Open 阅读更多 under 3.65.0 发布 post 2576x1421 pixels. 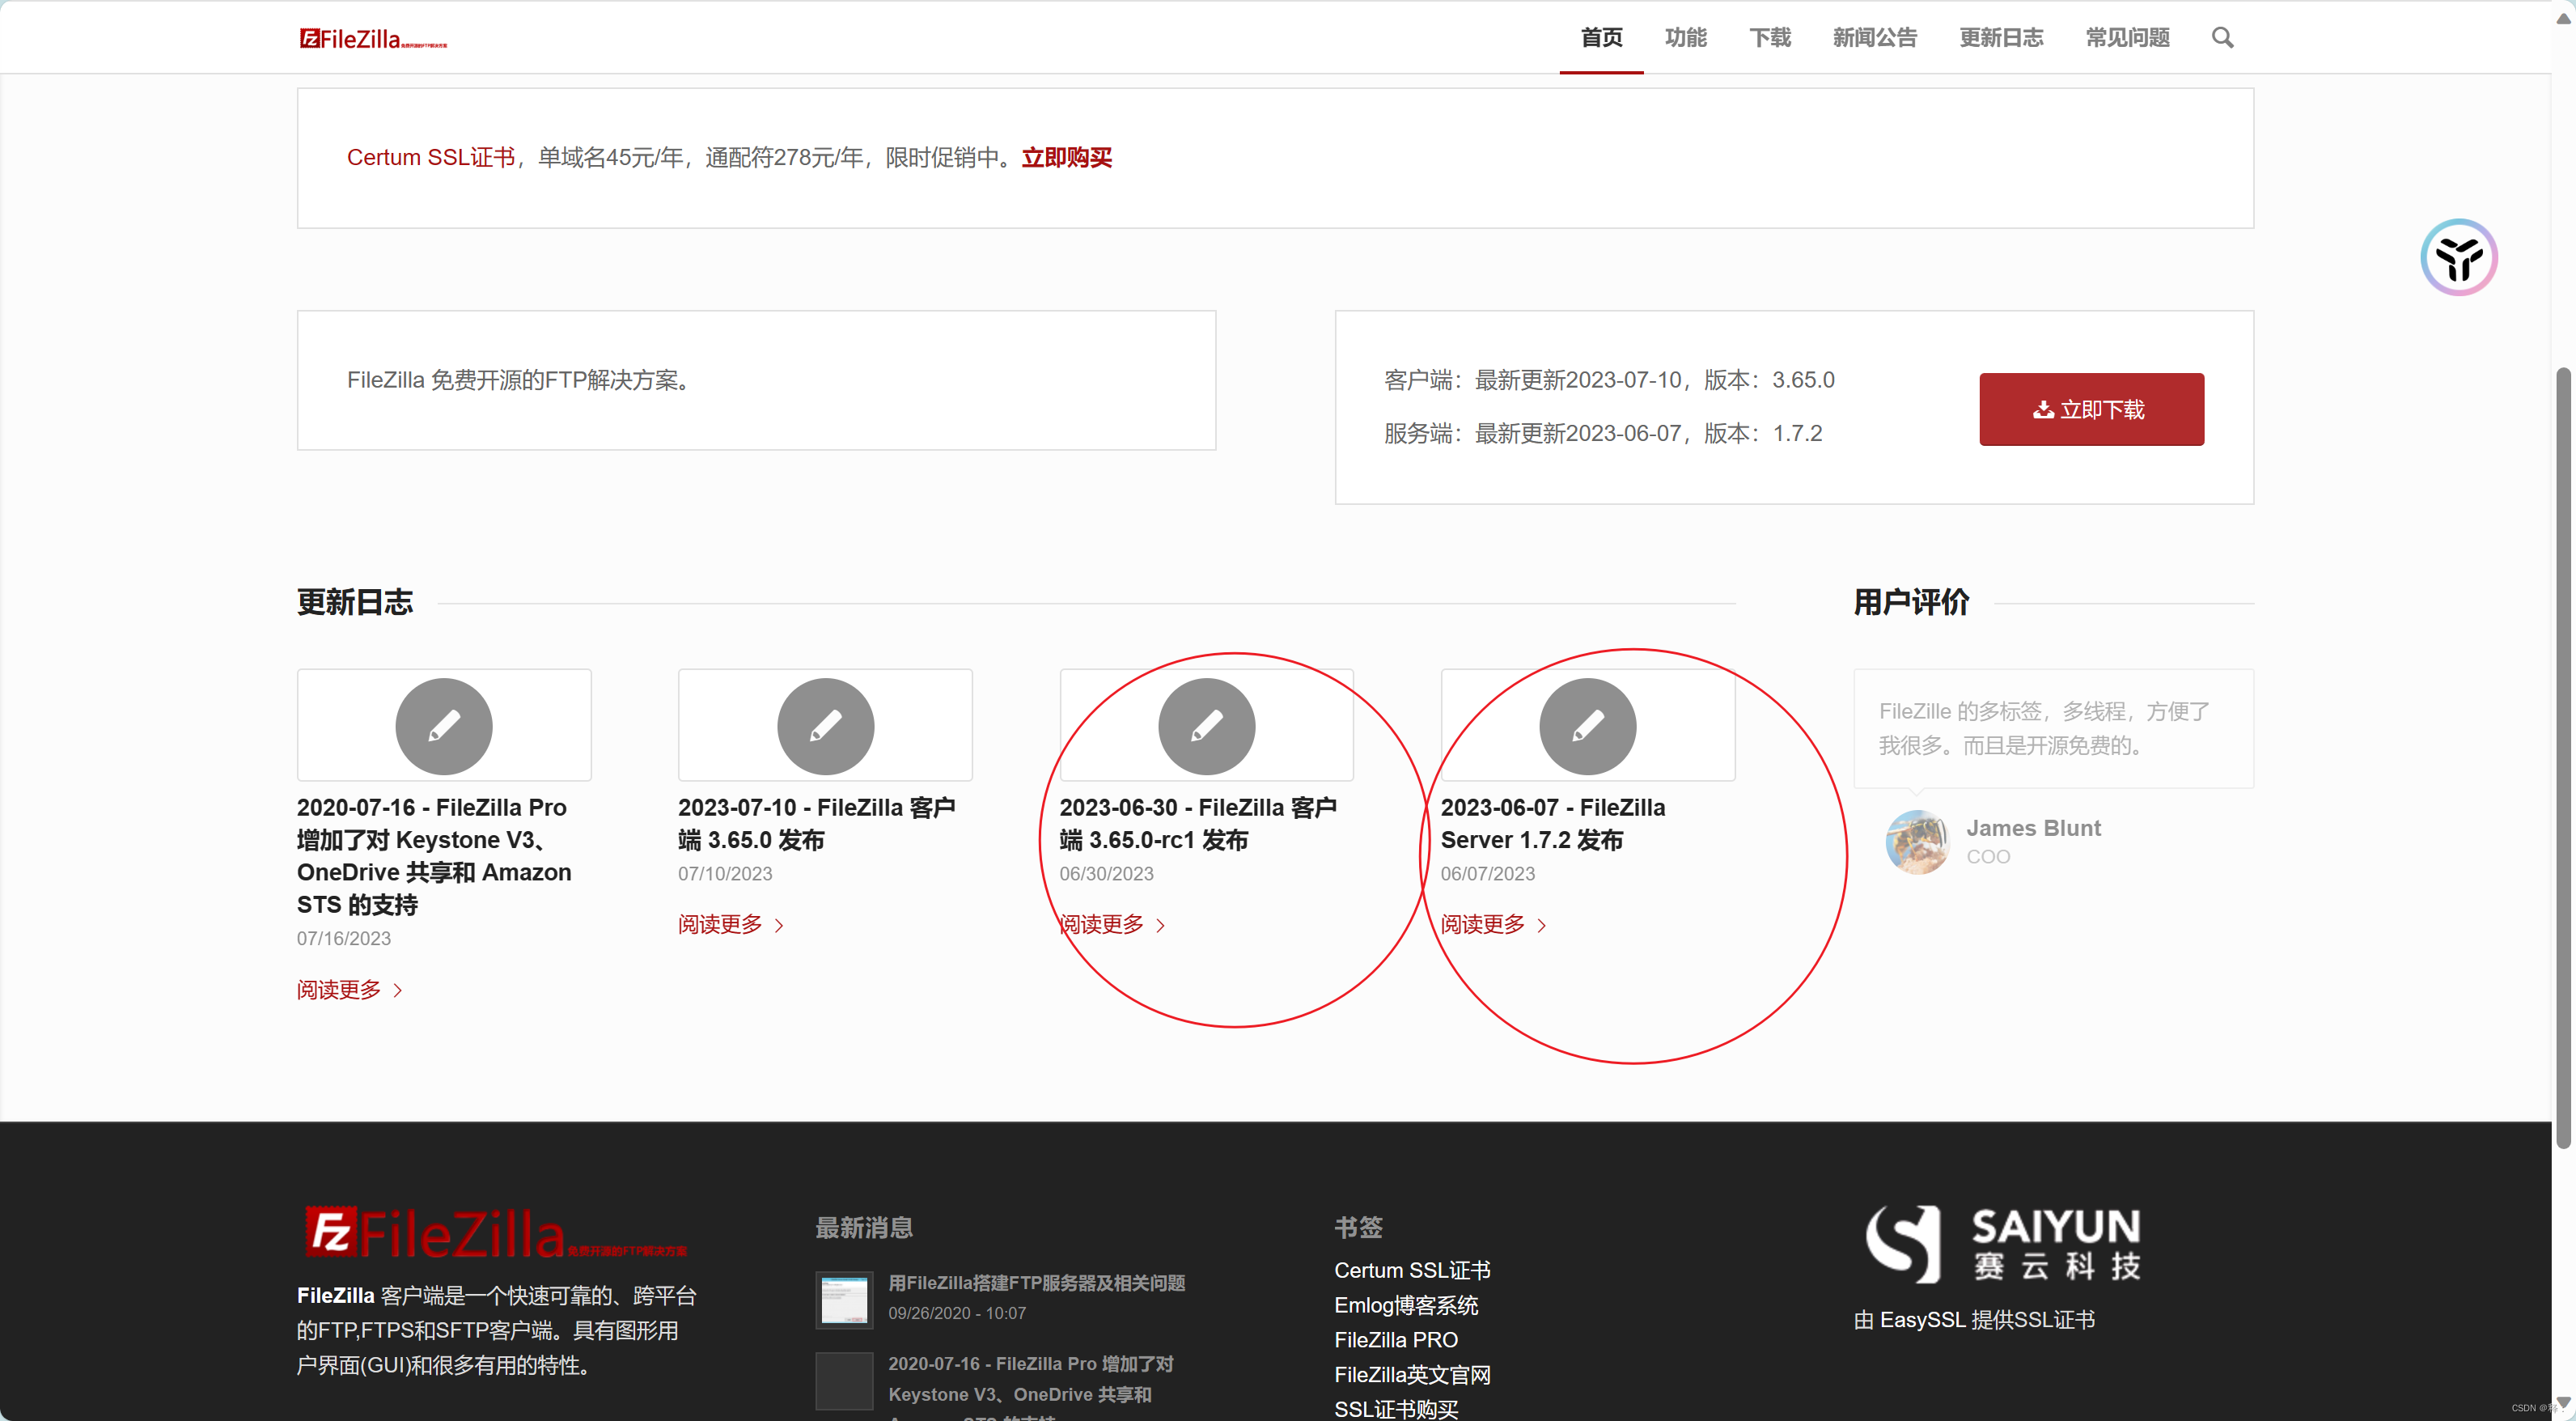tap(730, 925)
